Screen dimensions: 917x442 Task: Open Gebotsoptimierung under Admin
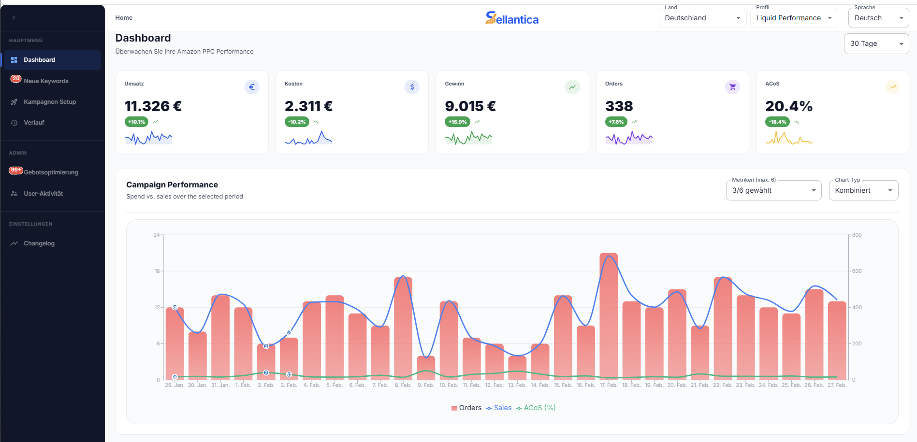tap(52, 172)
